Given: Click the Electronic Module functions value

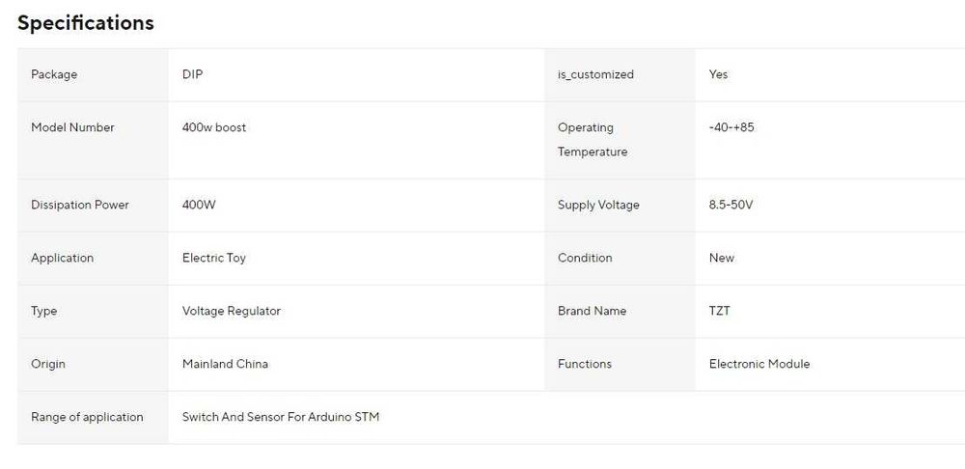Looking at the screenshot, I should [x=759, y=364].
